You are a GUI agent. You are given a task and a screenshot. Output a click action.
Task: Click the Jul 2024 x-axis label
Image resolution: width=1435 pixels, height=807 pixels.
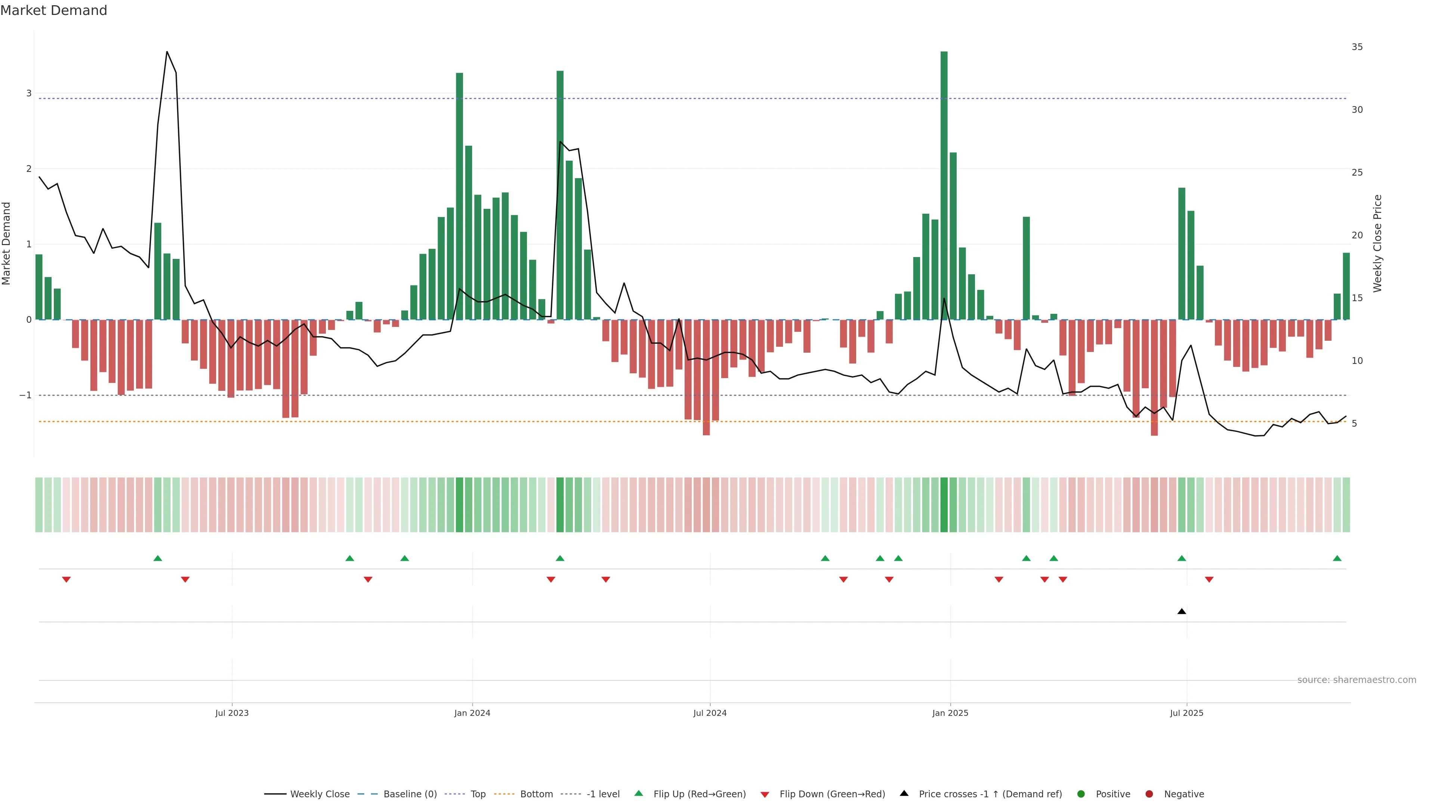(x=710, y=713)
